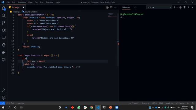Open the Search view in activity bar
This screenshot has height=110, width=196.
point(4,16)
